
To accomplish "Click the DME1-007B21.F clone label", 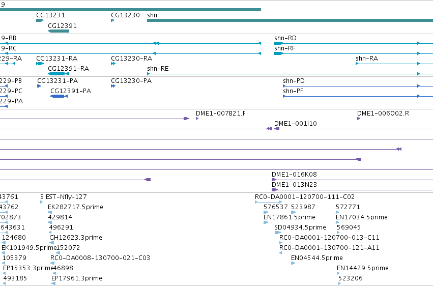I will tap(221, 113).
